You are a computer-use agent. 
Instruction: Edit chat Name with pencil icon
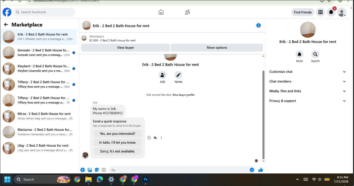(x=178, y=75)
